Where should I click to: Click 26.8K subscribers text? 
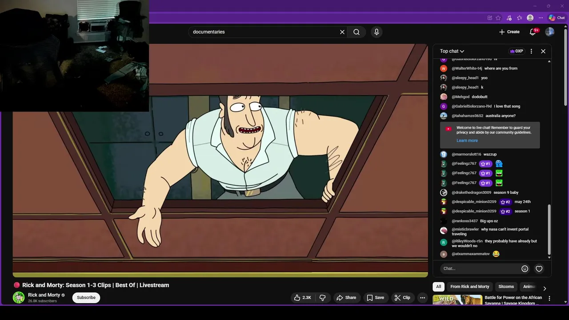[42, 301]
